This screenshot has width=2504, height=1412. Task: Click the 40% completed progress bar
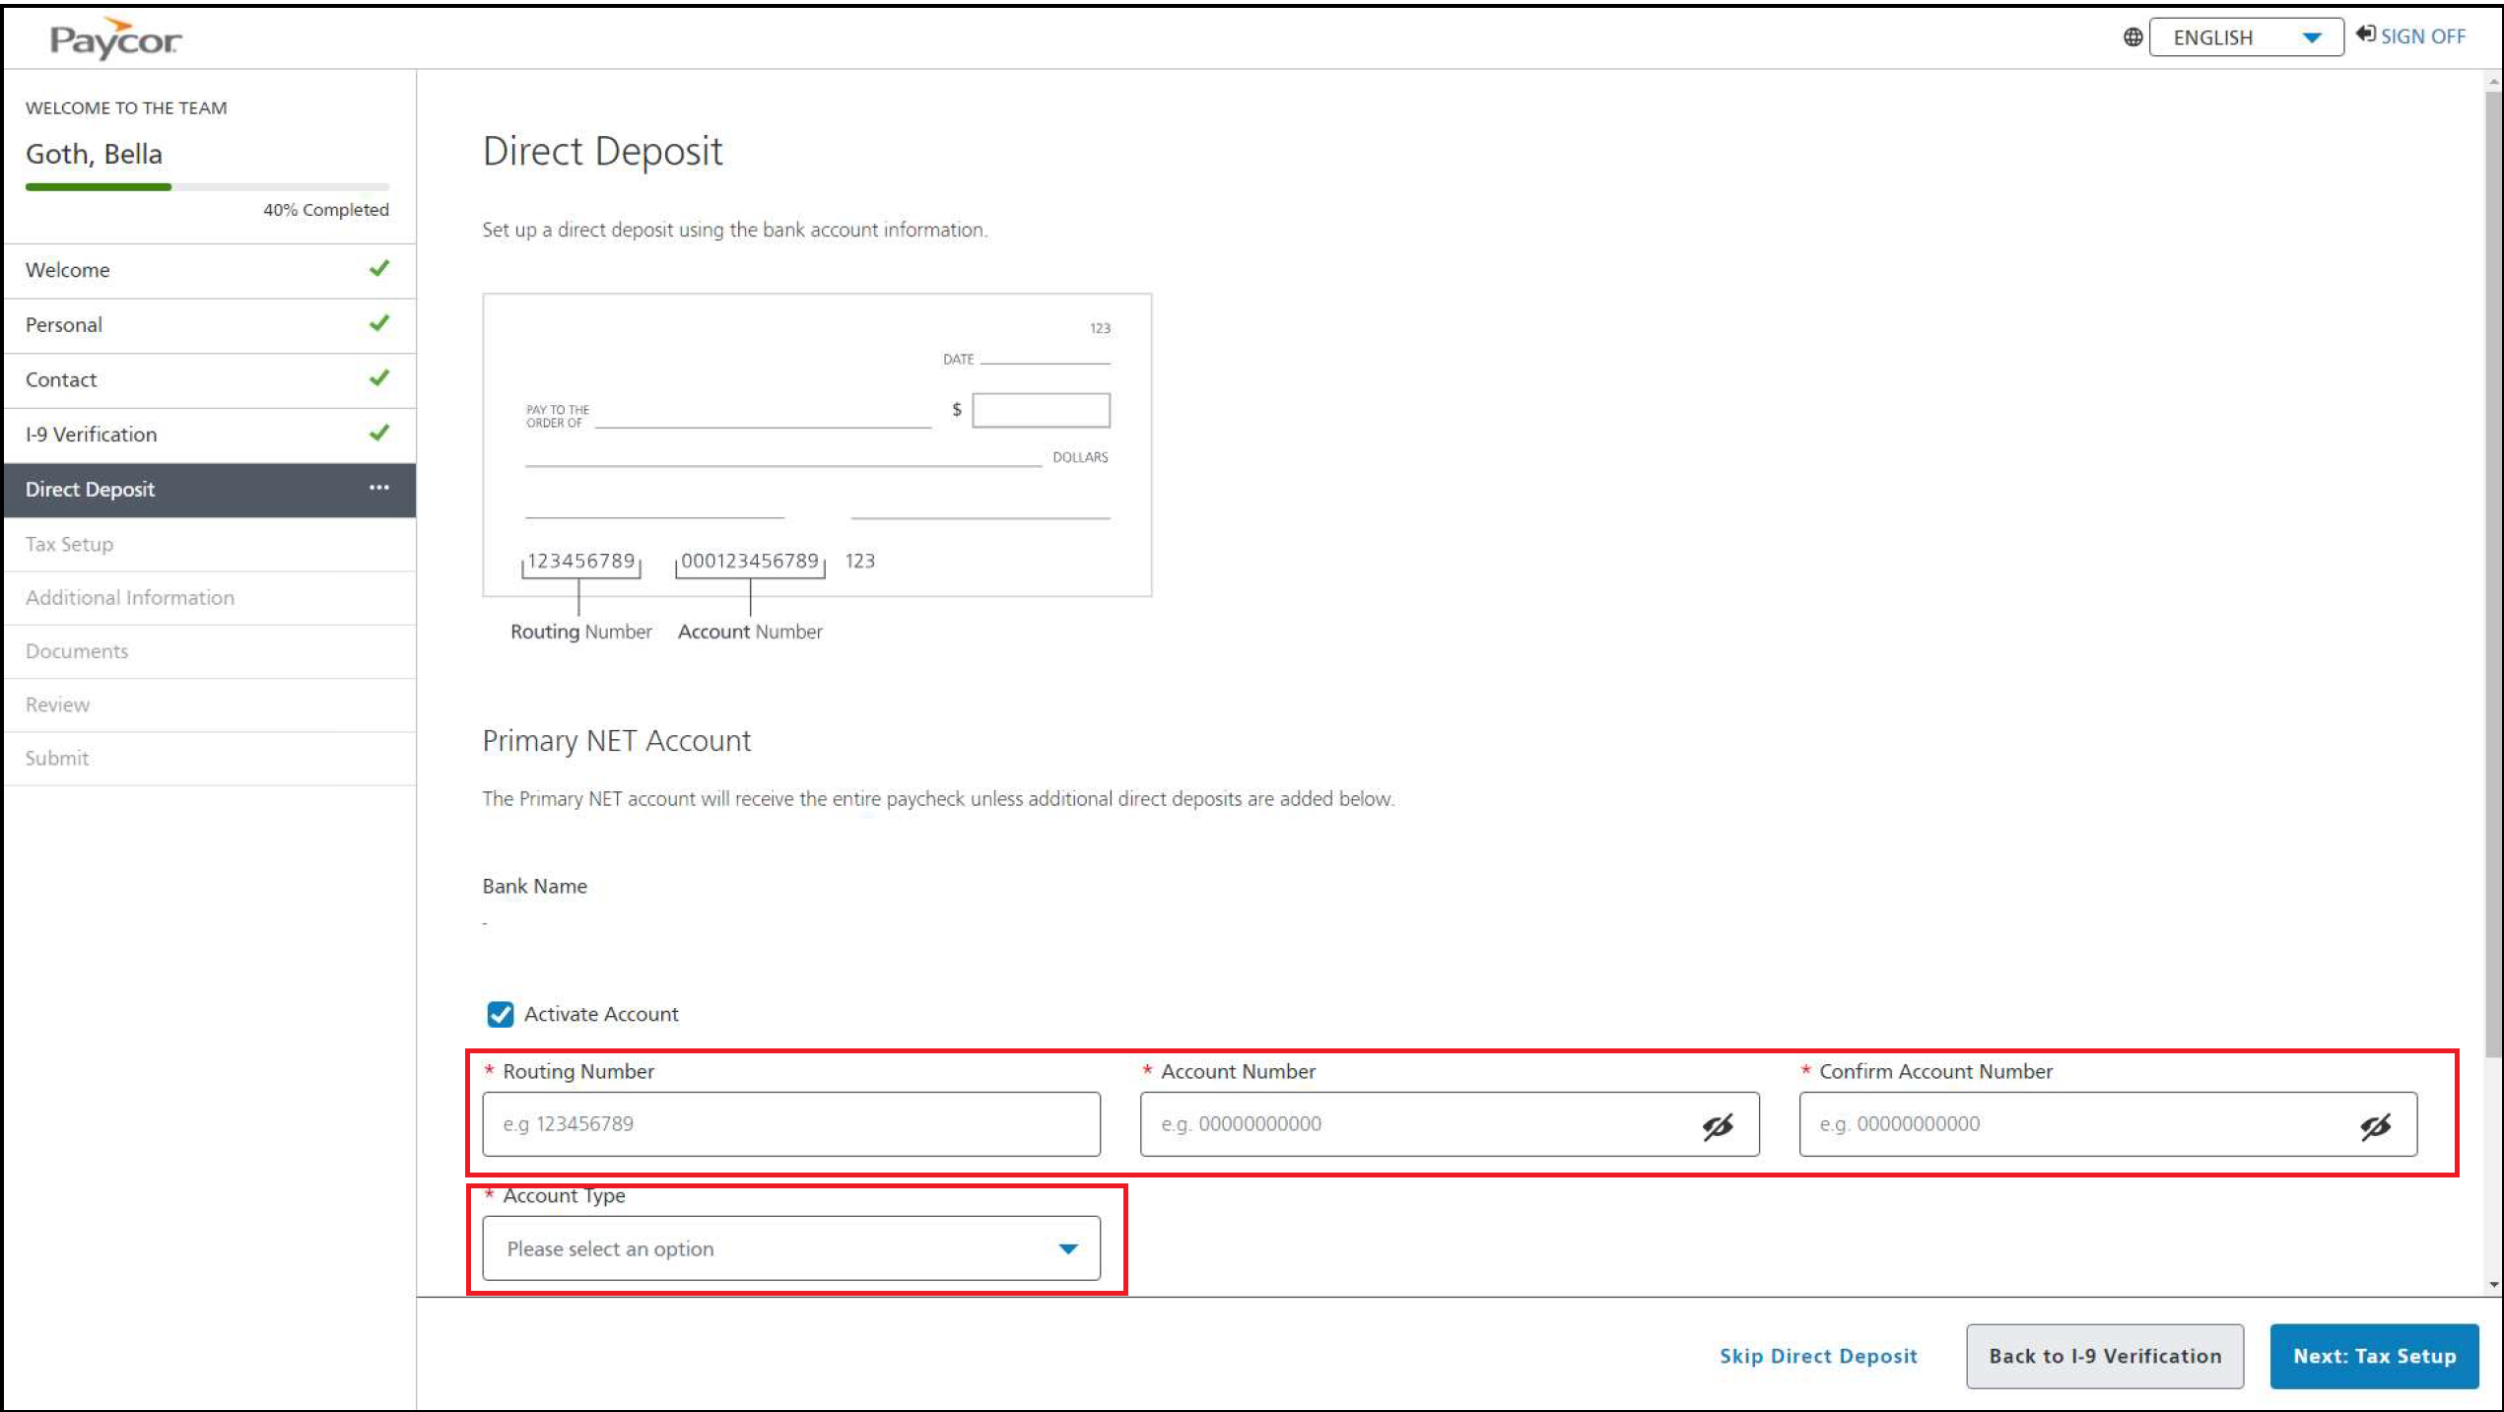(207, 186)
